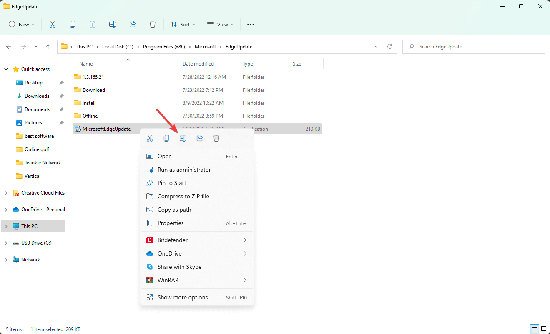
Task: Select the Cut icon in the context menu
Action: (x=150, y=138)
